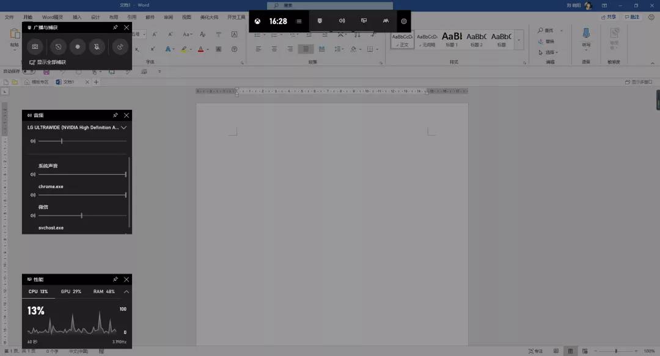Switch to the RAM performance tab
Screen dimensions: 660x356
(x=104, y=292)
